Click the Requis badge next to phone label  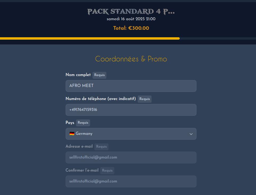coord(145,99)
